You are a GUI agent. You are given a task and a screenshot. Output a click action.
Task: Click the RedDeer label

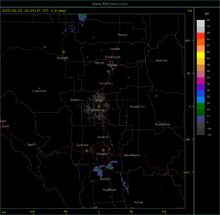(112, 65)
